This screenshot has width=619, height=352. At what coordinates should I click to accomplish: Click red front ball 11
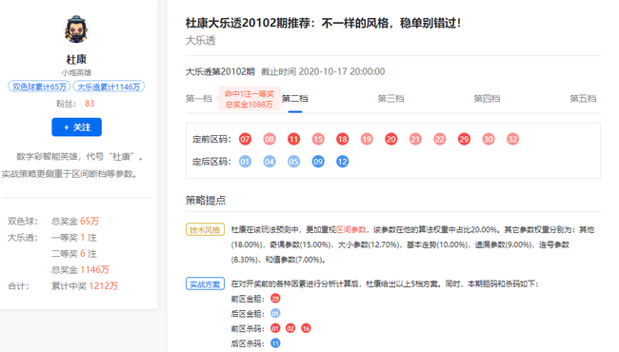click(x=293, y=139)
